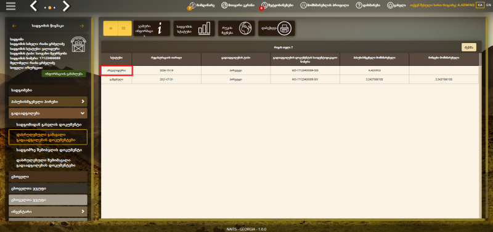Click the logout power icon
The height and width of the screenshot is (232, 493).
(x=390, y=6)
